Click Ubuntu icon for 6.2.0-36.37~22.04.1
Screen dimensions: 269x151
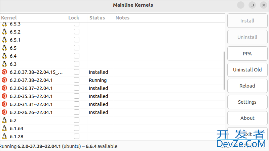pyautogui.click(x=4, y=88)
